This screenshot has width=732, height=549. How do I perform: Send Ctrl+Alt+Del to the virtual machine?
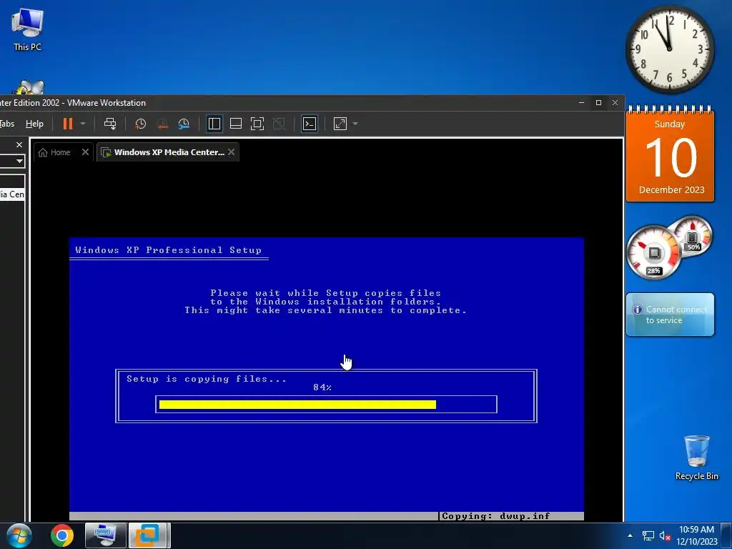tap(110, 124)
